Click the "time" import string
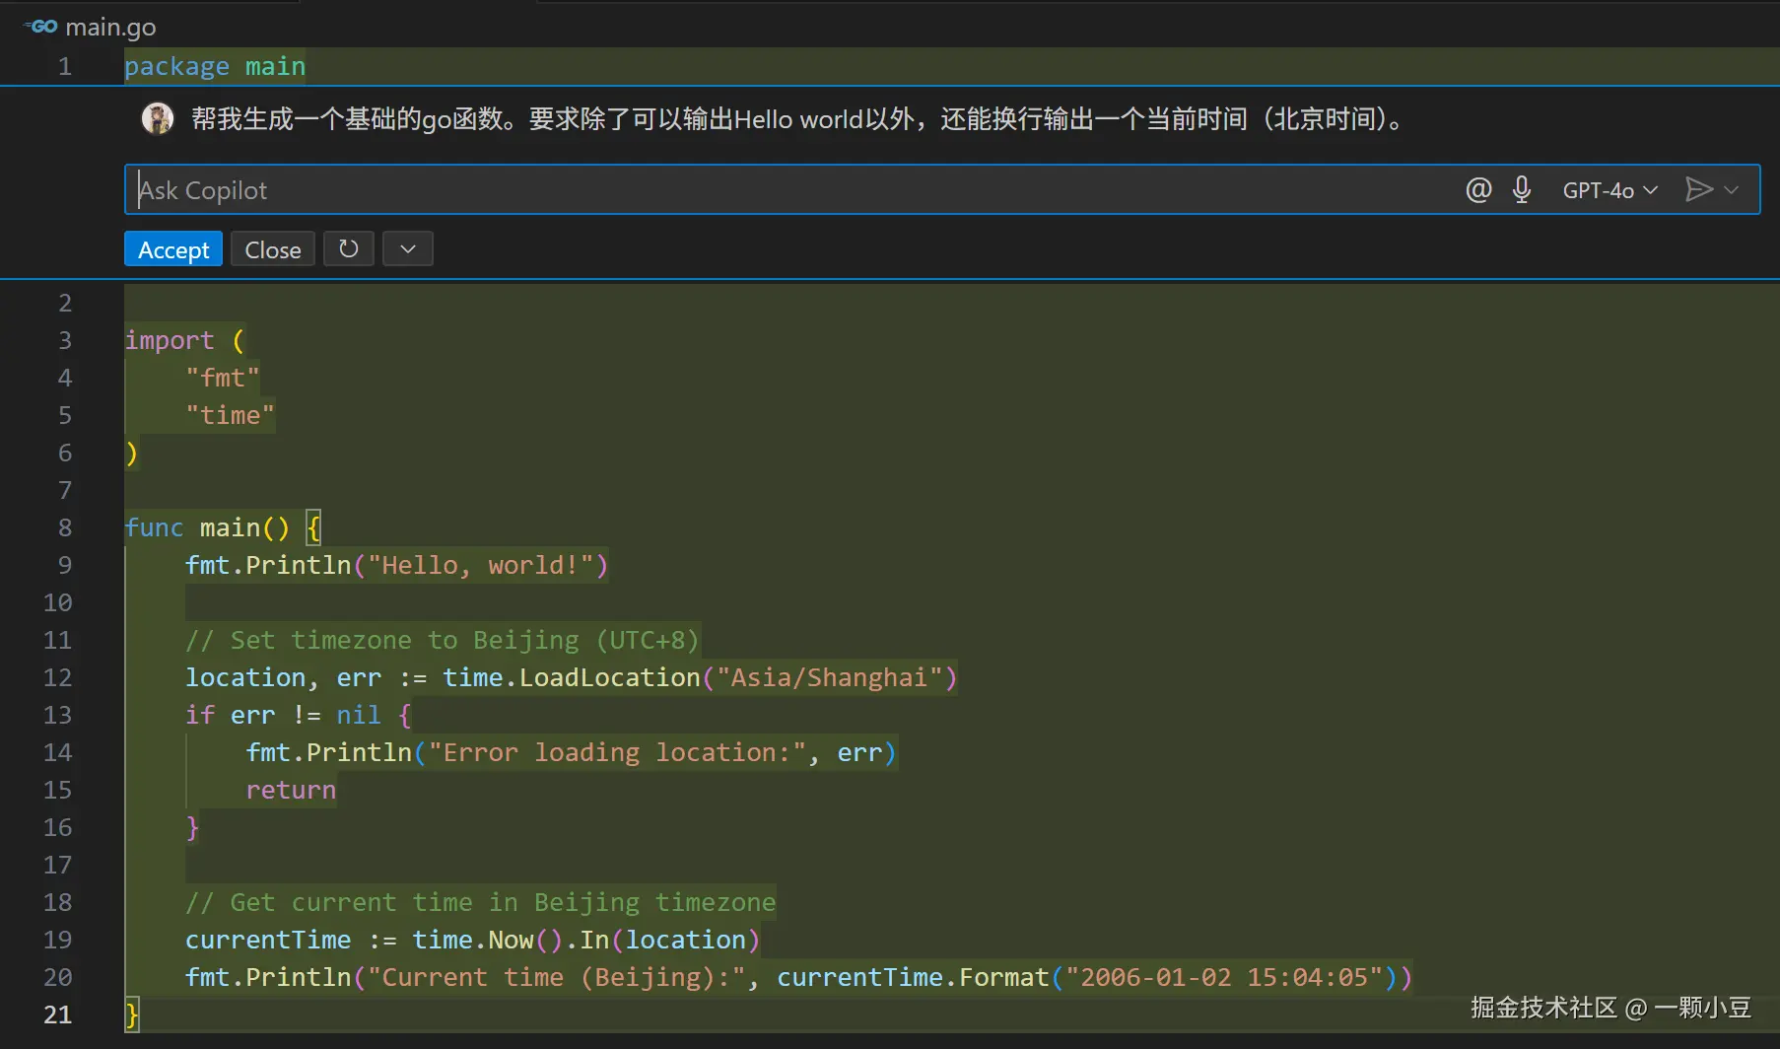This screenshot has height=1049, width=1780. click(x=231, y=415)
